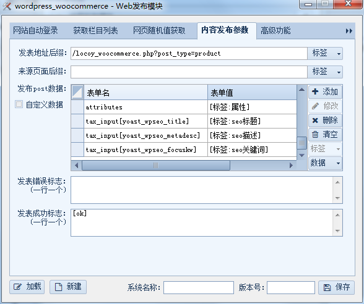Open 标签 dropdown beside 发表地址后缀

pyautogui.click(x=325, y=54)
